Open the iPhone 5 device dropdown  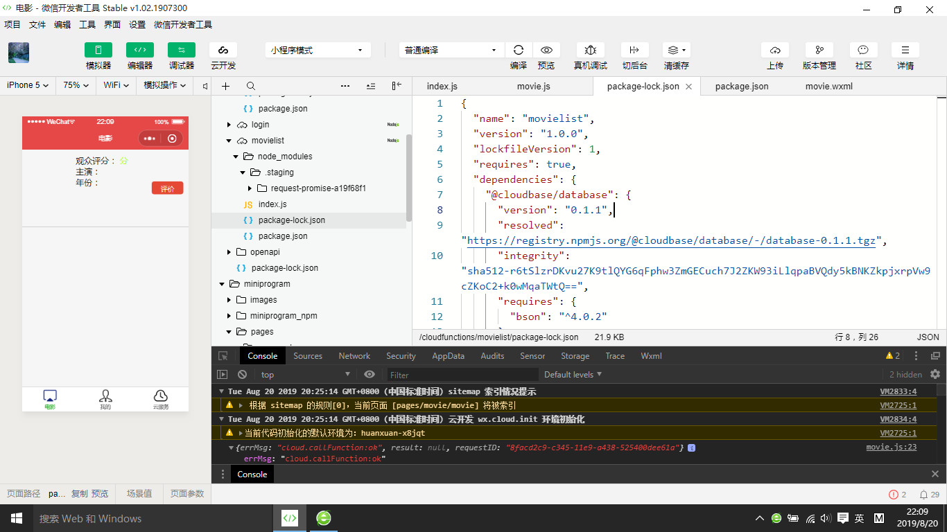pyautogui.click(x=28, y=85)
